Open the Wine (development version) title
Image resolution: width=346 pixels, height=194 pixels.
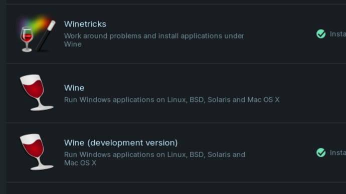[x=121, y=143]
